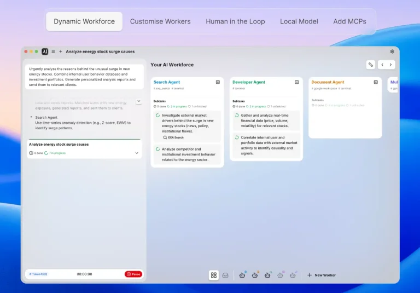
Task: Click the terminal tag on Developer Agent
Action: pos(239,89)
